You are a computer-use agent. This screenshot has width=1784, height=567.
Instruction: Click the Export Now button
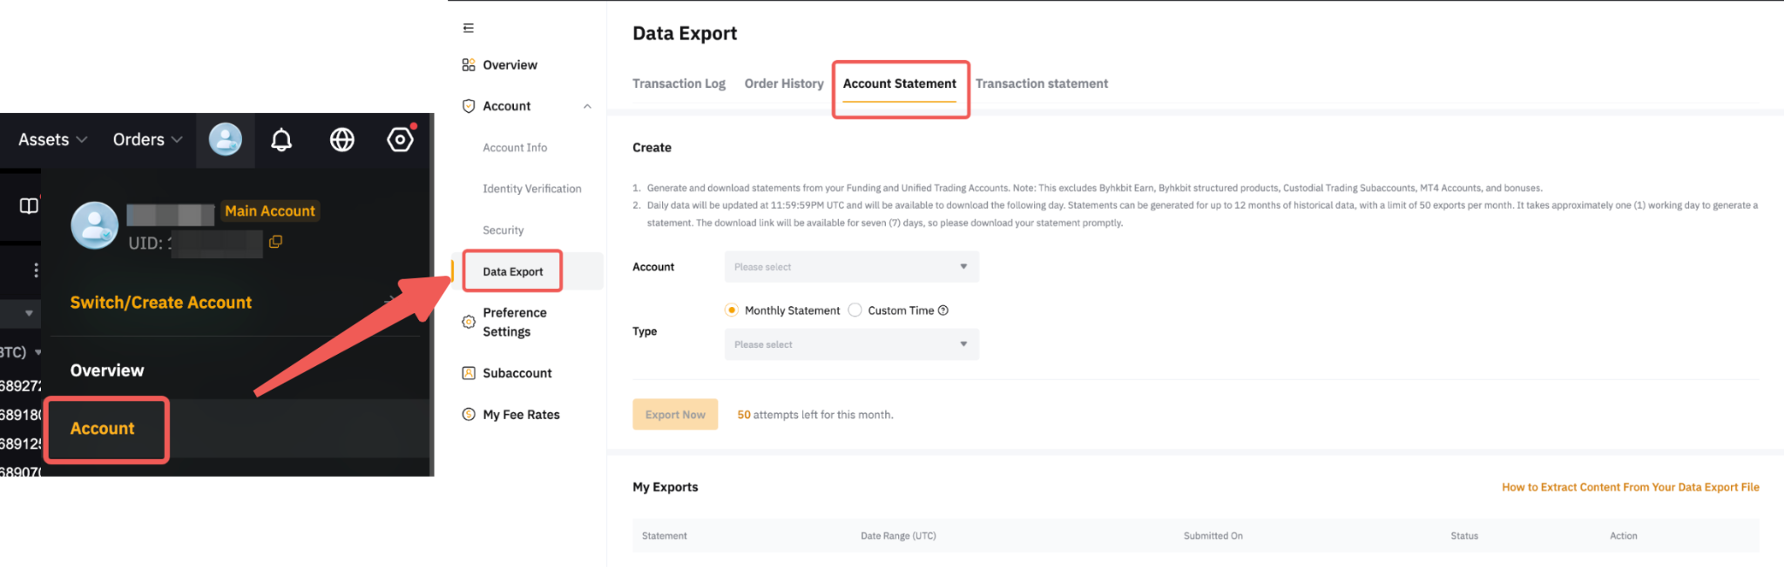[675, 415]
